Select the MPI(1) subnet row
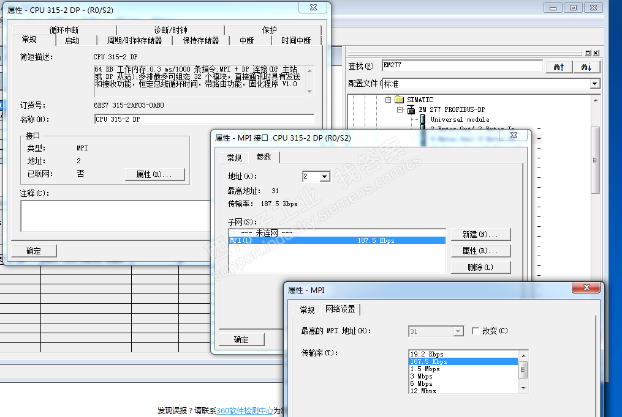This screenshot has width=622, height=417. [337, 240]
